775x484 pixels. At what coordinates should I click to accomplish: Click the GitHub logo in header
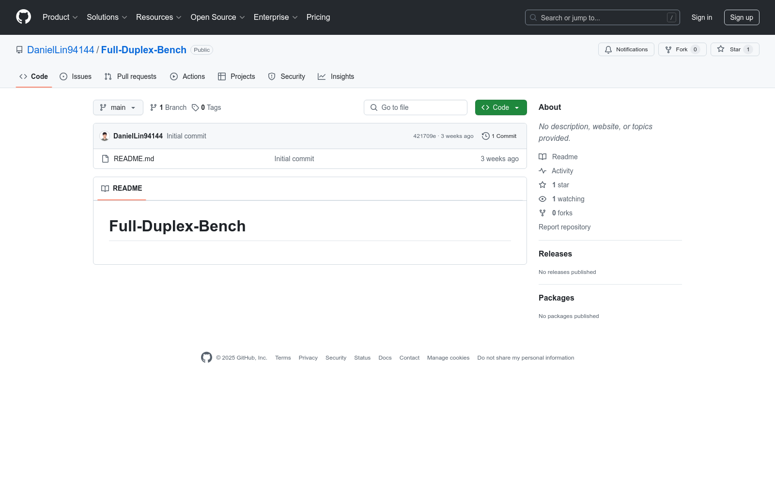click(23, 17)
